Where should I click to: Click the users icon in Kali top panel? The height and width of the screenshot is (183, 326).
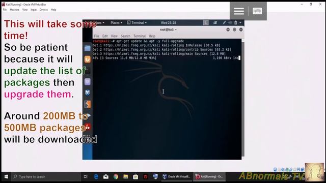[x=215, y=22]
